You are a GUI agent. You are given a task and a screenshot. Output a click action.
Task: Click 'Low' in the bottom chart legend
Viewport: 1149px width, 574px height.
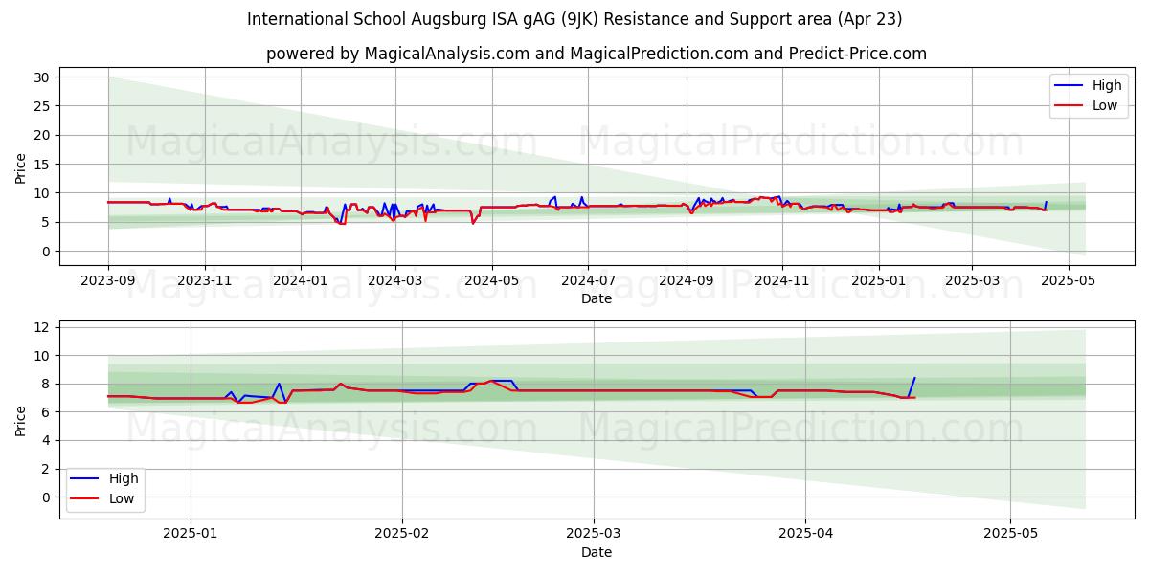point(122,498)
